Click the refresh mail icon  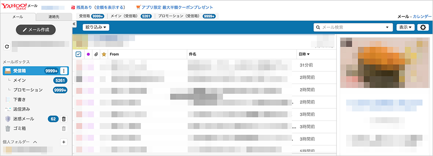click(7, 47)
